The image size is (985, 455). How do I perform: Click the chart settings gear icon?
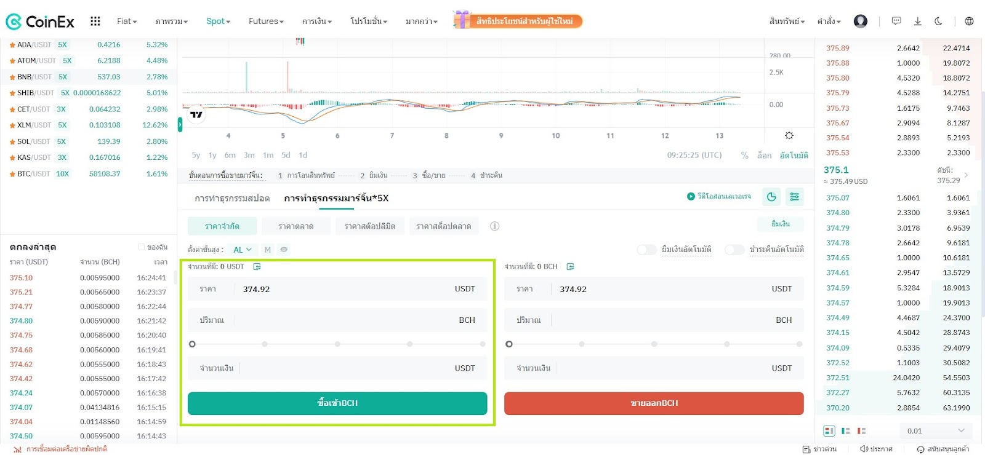coord(789,135)
